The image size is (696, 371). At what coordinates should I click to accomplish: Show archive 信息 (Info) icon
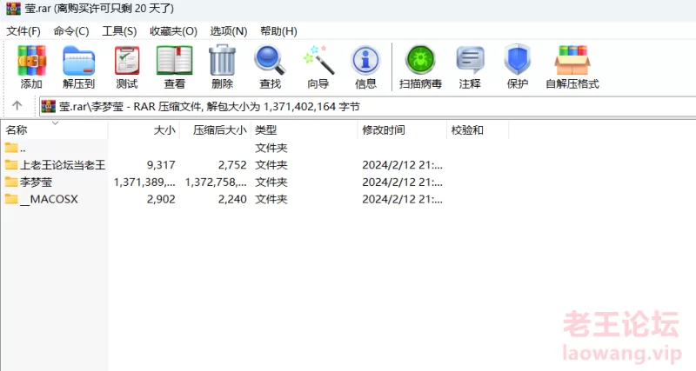(365, 60)
